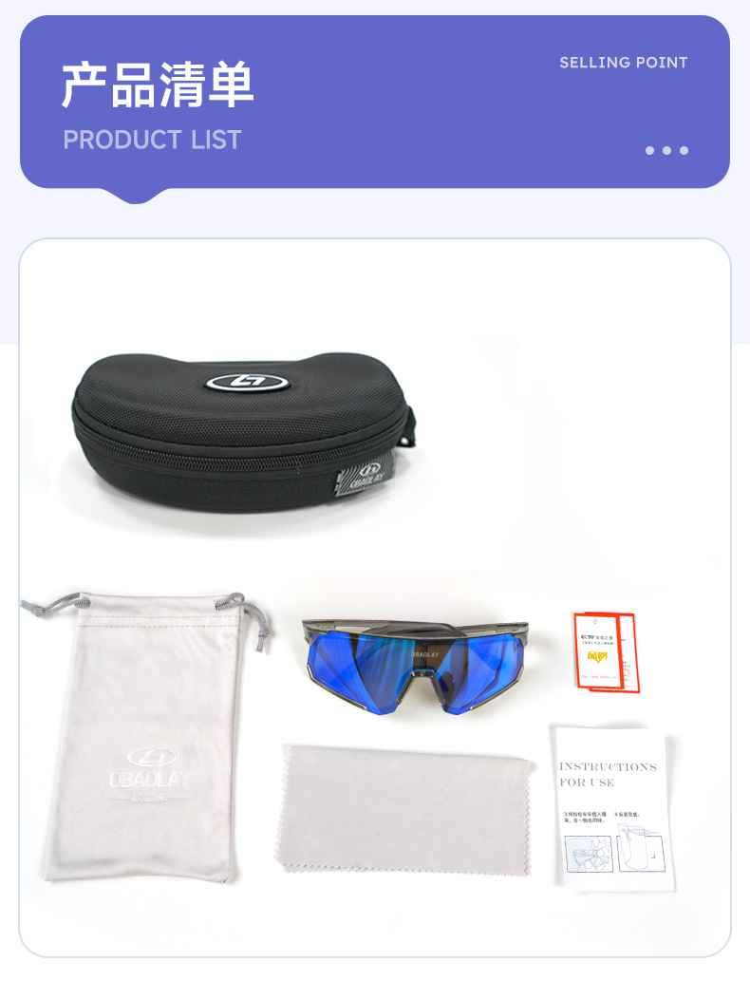750x999 pixels.
Task: Click the pouch's left drawstring cord
Action: click(x=52, y=604)
